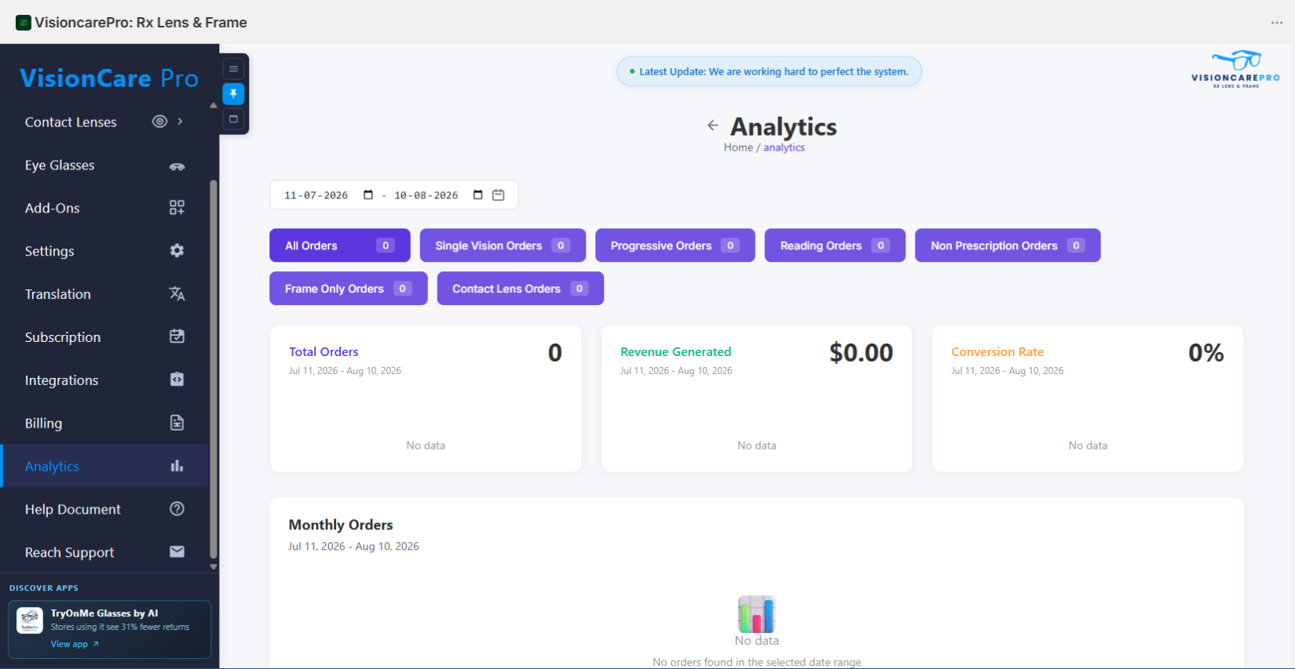Click the window layout icon below the pin
The image size is (1295, 669).
click(x=233, y=119)
